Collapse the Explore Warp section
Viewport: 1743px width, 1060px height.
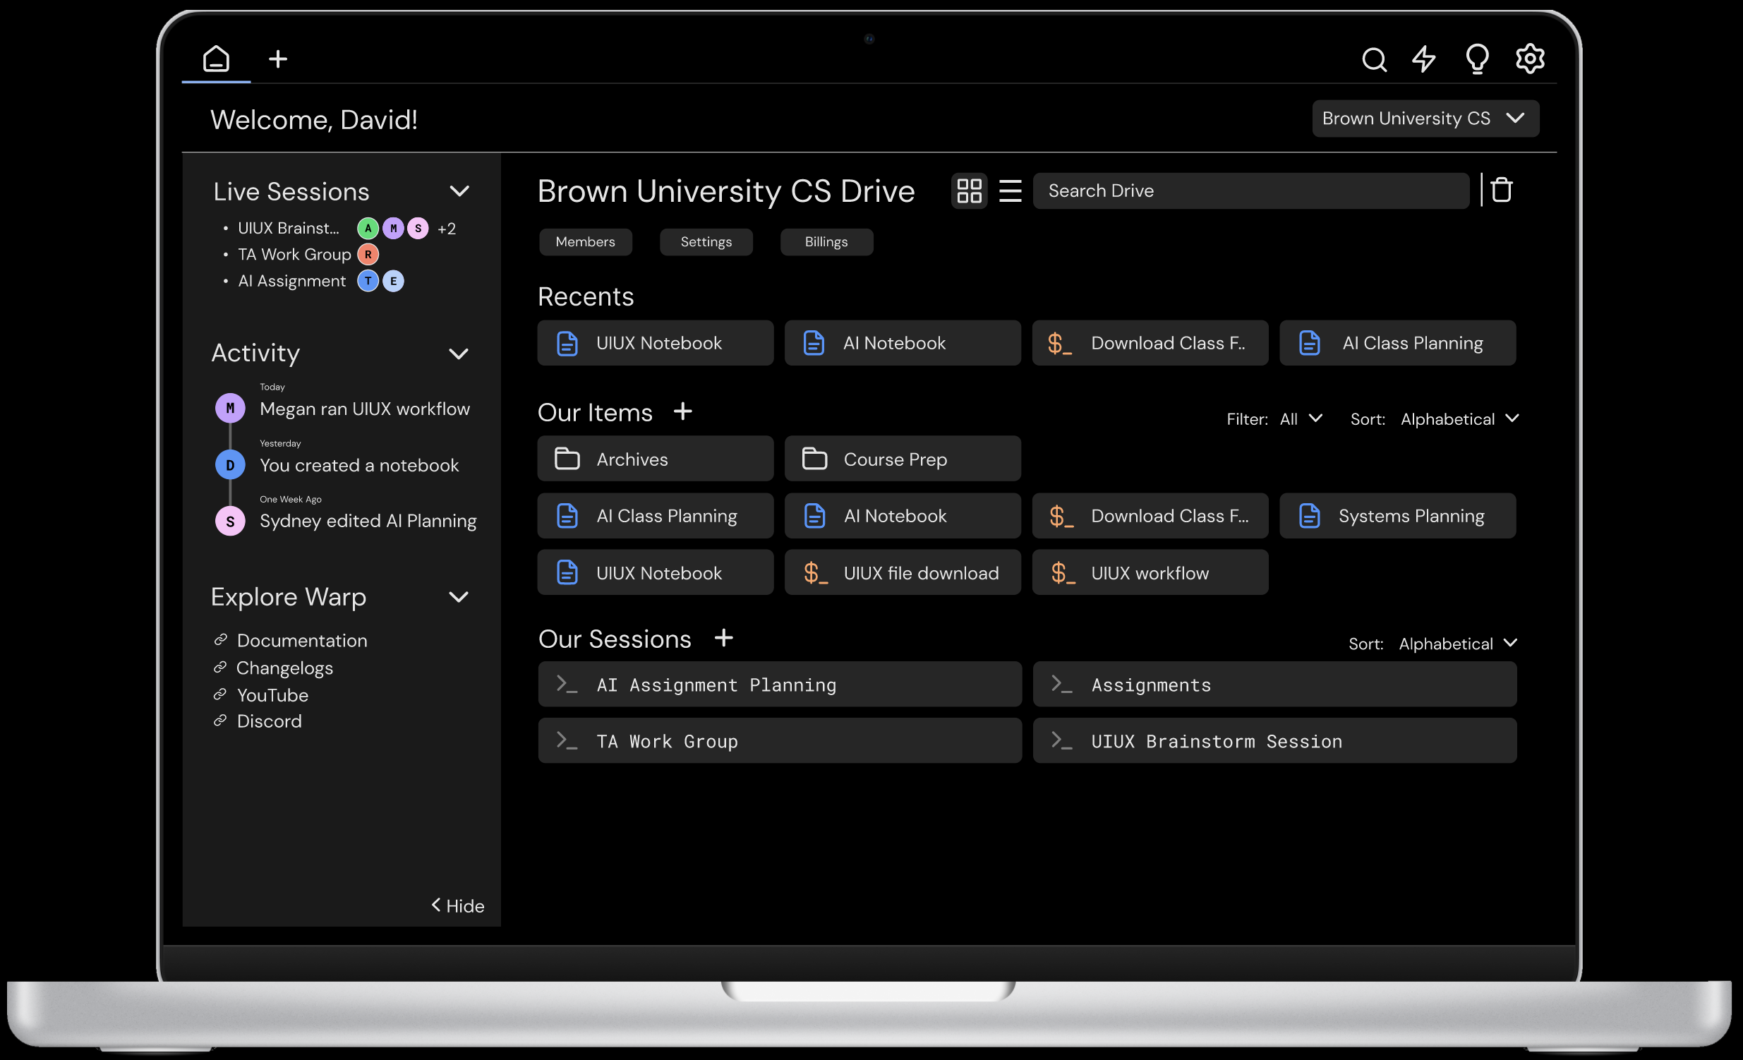coord(459,597)
